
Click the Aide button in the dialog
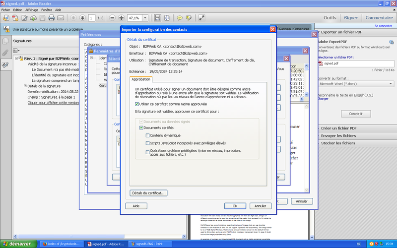click(136, 206)
